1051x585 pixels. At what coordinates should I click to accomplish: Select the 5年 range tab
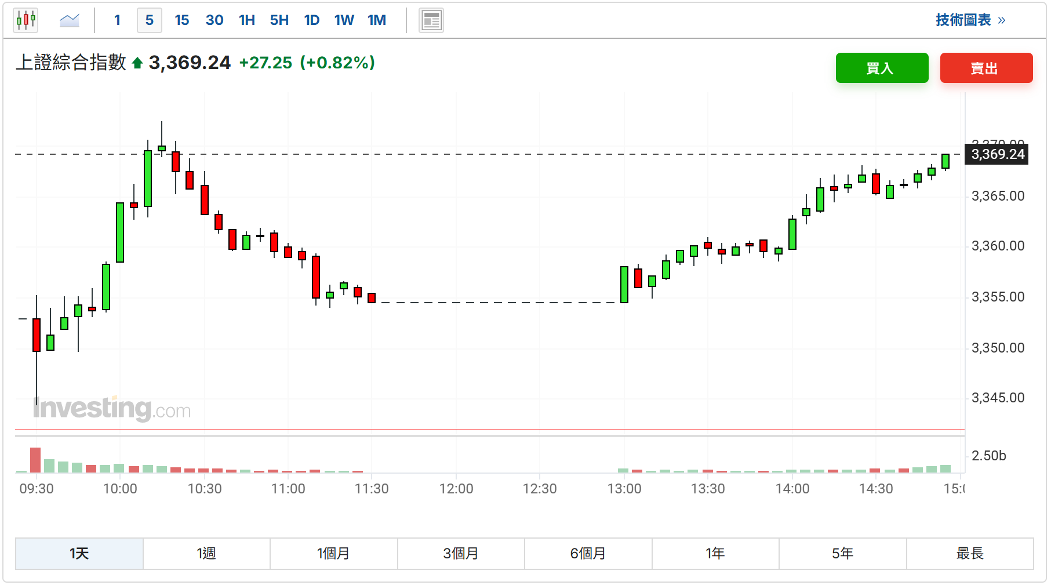pos(843,554)
